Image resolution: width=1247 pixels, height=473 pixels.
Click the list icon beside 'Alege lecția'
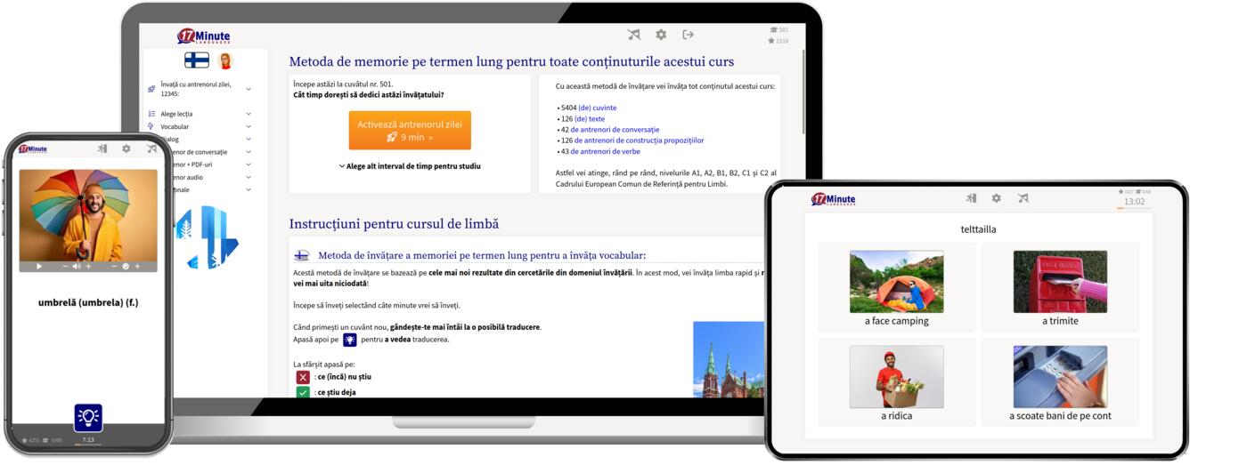(x=151, y=114)
